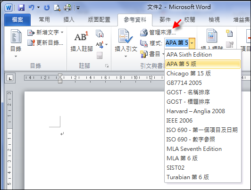Click the 插入引文 icon
Viewport: 251px width, 190px height.
point(125,36)
